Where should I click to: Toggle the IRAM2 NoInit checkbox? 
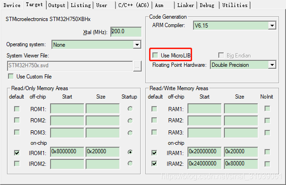pos(267,164)
